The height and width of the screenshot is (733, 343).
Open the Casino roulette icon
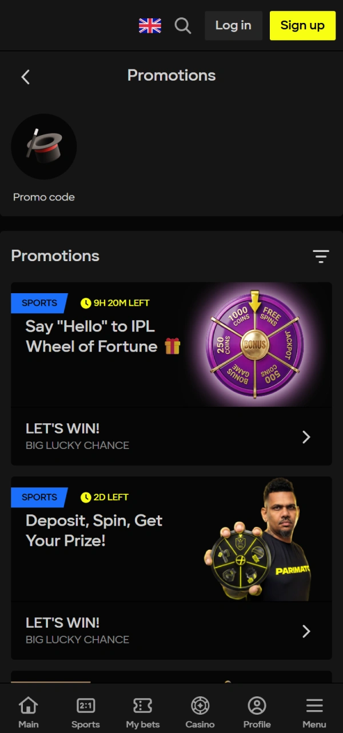point(200,706)
